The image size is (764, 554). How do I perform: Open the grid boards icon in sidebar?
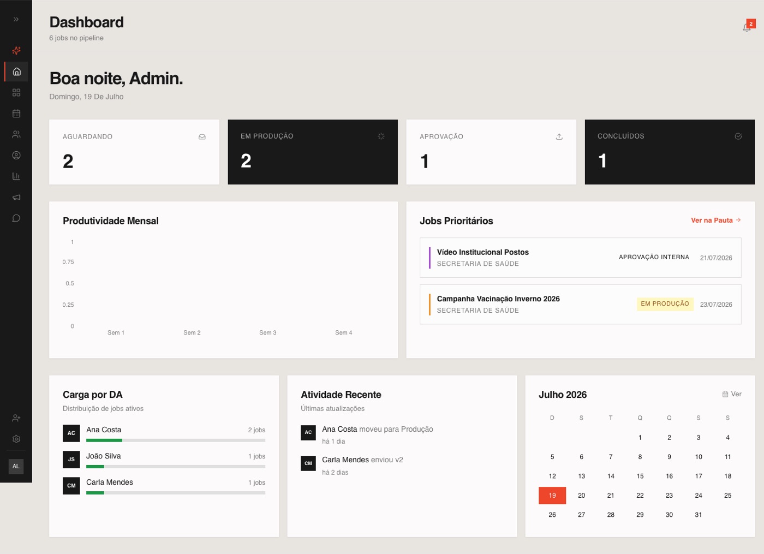[x=16, y=93]
